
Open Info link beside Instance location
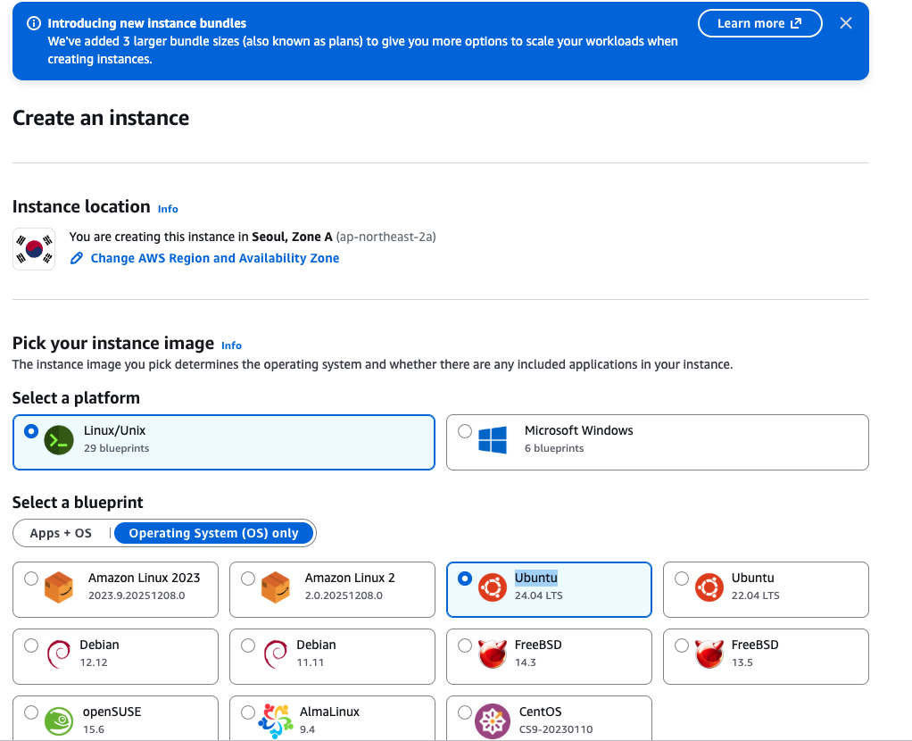tap(168, 209)
